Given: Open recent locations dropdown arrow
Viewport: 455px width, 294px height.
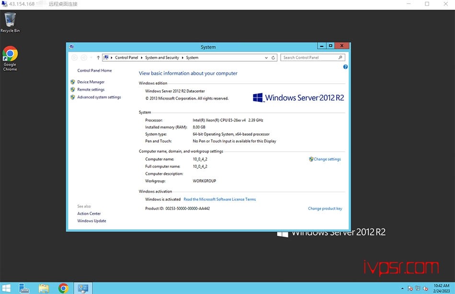Looking at the screenshot, I should coord(91,58).
